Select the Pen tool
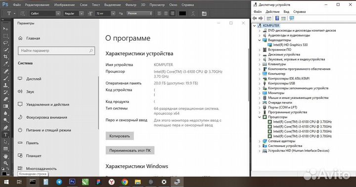 (x=5, y=128)
